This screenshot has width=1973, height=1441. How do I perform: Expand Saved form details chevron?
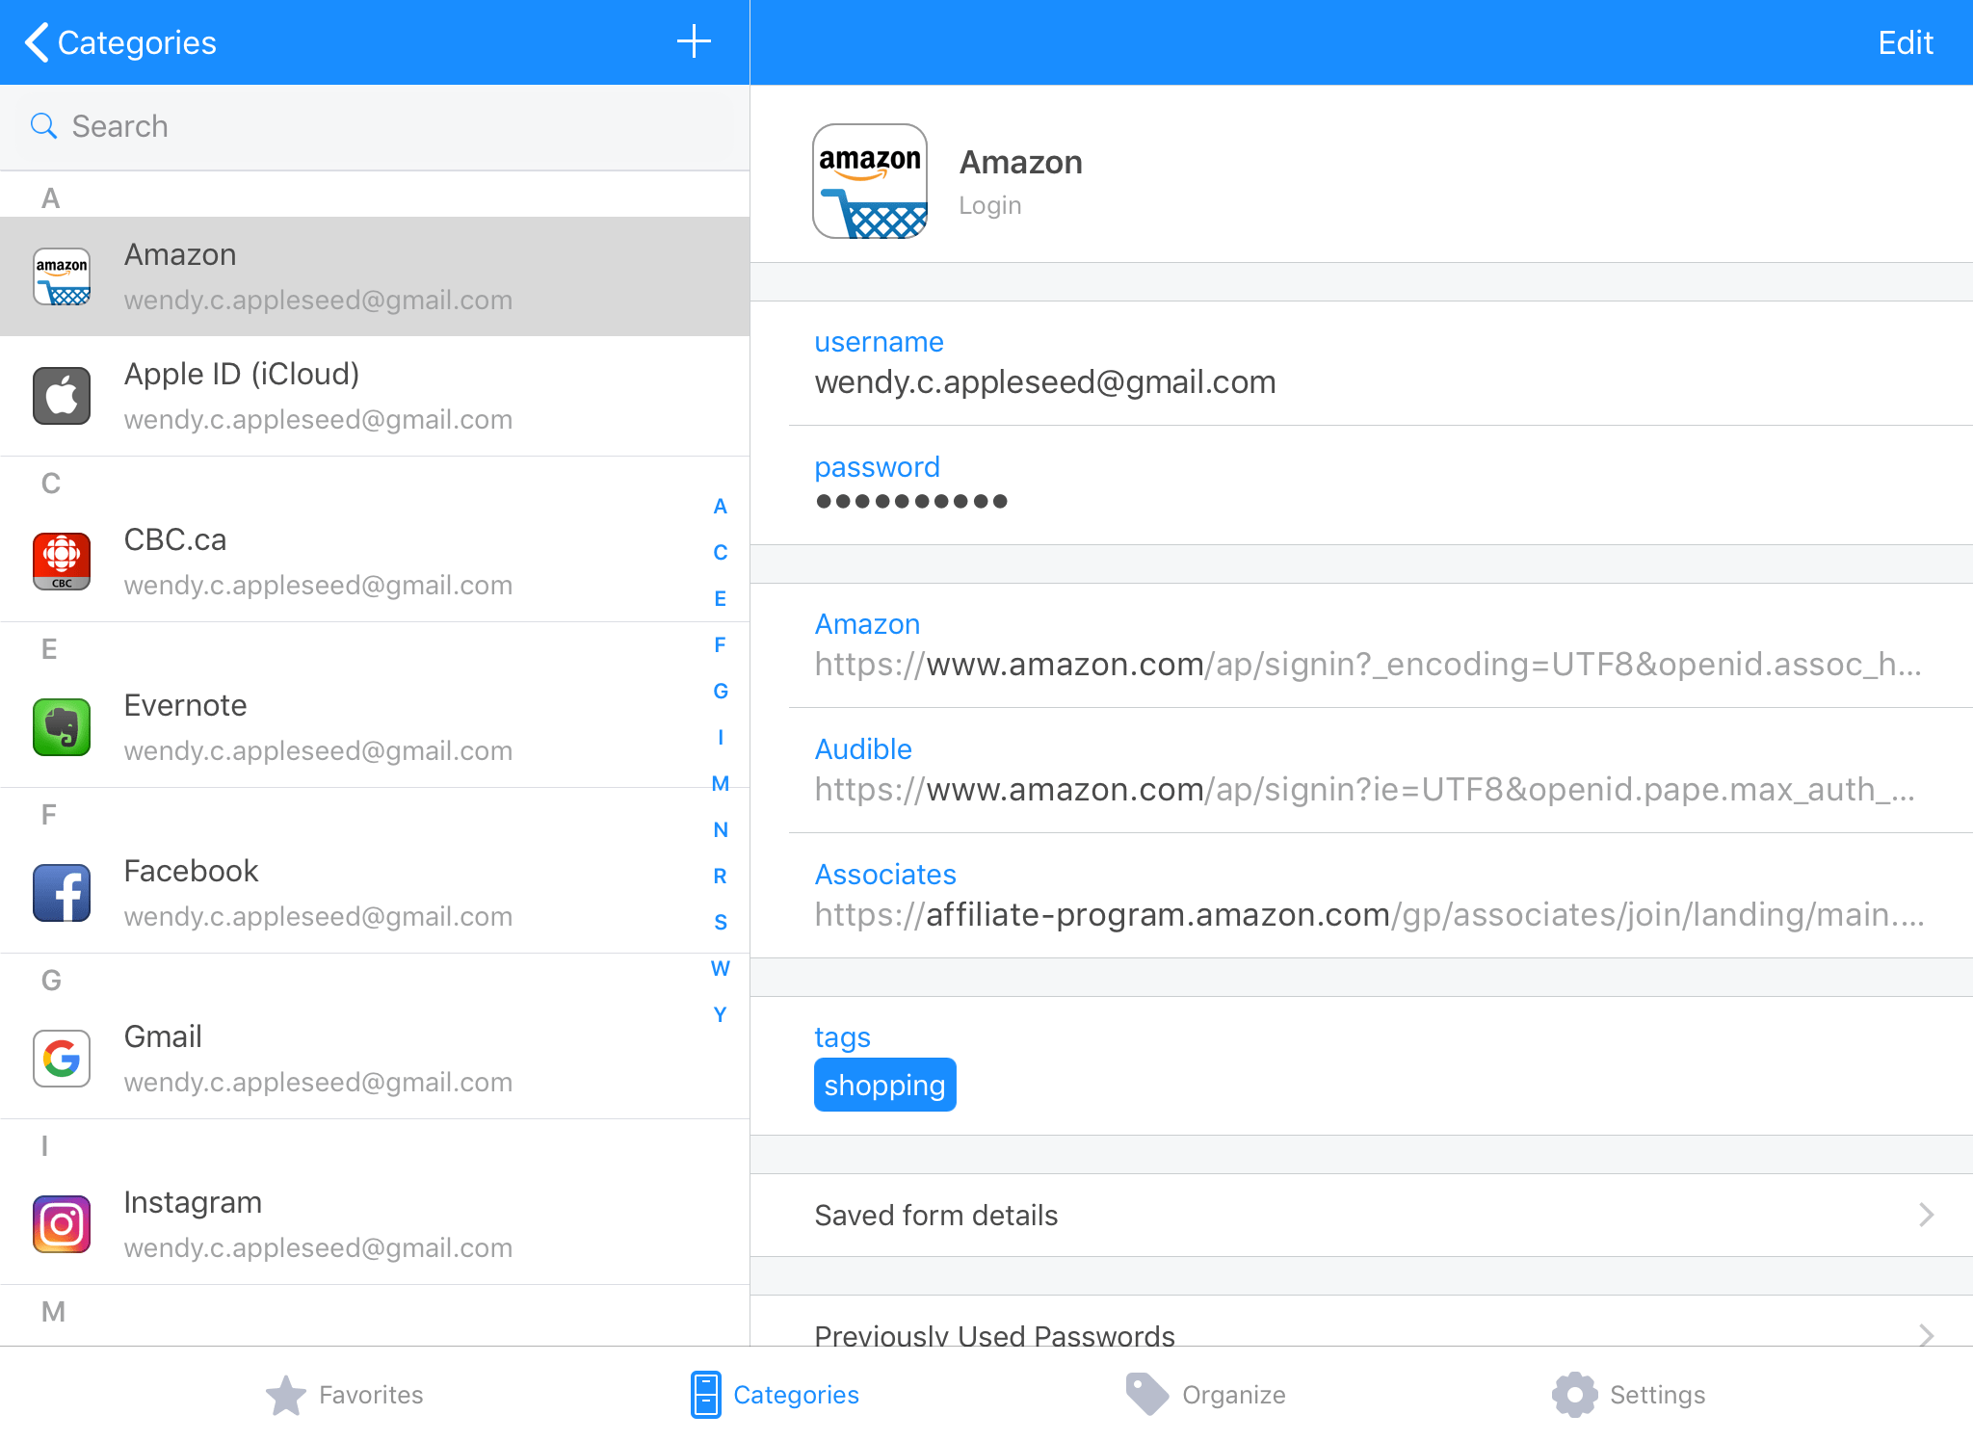(1926, 1215)
